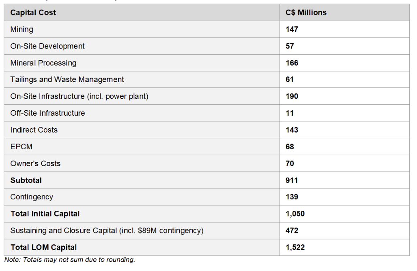Click the Subtotal value 911
The width and height of the screenshot is (417, 271).
[x=292, y=180]
